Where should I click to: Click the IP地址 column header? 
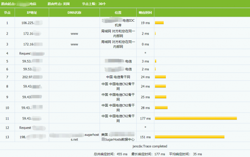tap(32, 12)
